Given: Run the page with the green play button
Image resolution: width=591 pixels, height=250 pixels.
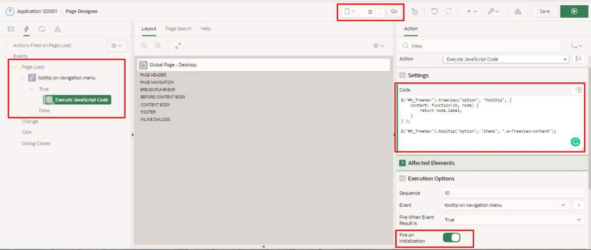Looking at the screenshot, I should tap(574, 11).
